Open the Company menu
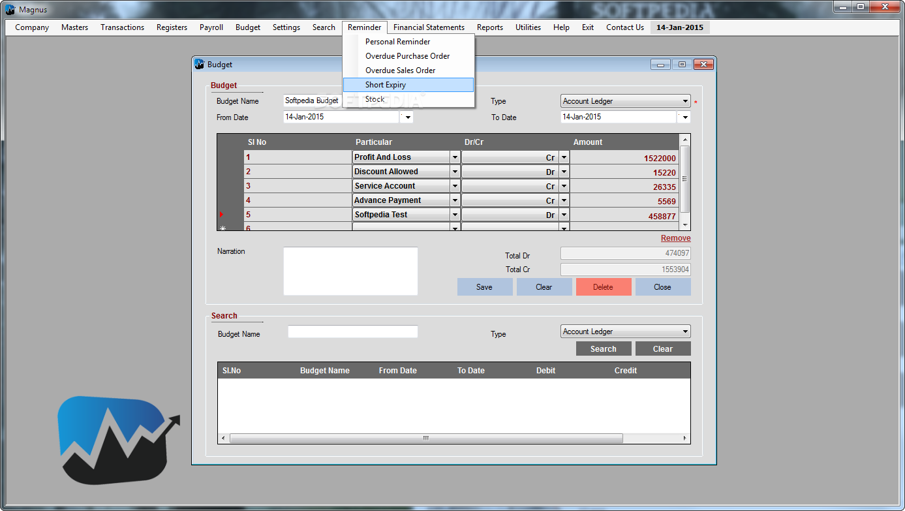Image resolution: width=905 pixels, height=511 pixels. pyautogui.click(x=32, y=27)
